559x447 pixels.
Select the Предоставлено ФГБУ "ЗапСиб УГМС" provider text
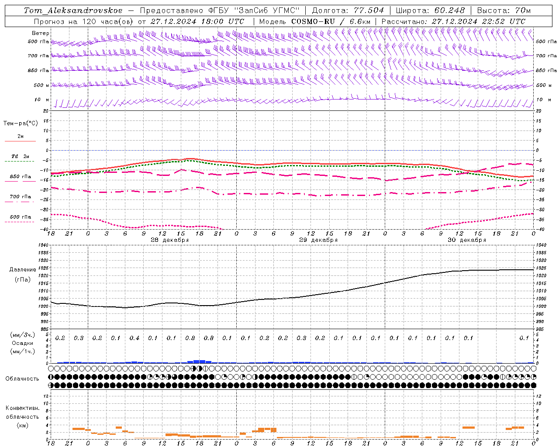click(220, 10)
